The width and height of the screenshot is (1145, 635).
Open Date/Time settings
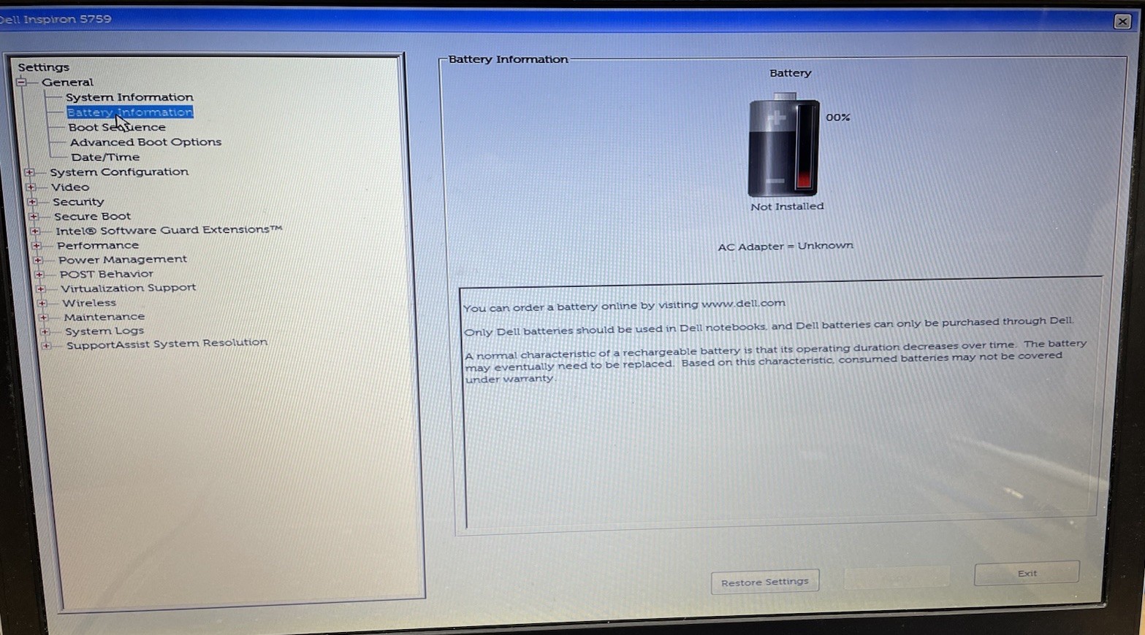105,157
